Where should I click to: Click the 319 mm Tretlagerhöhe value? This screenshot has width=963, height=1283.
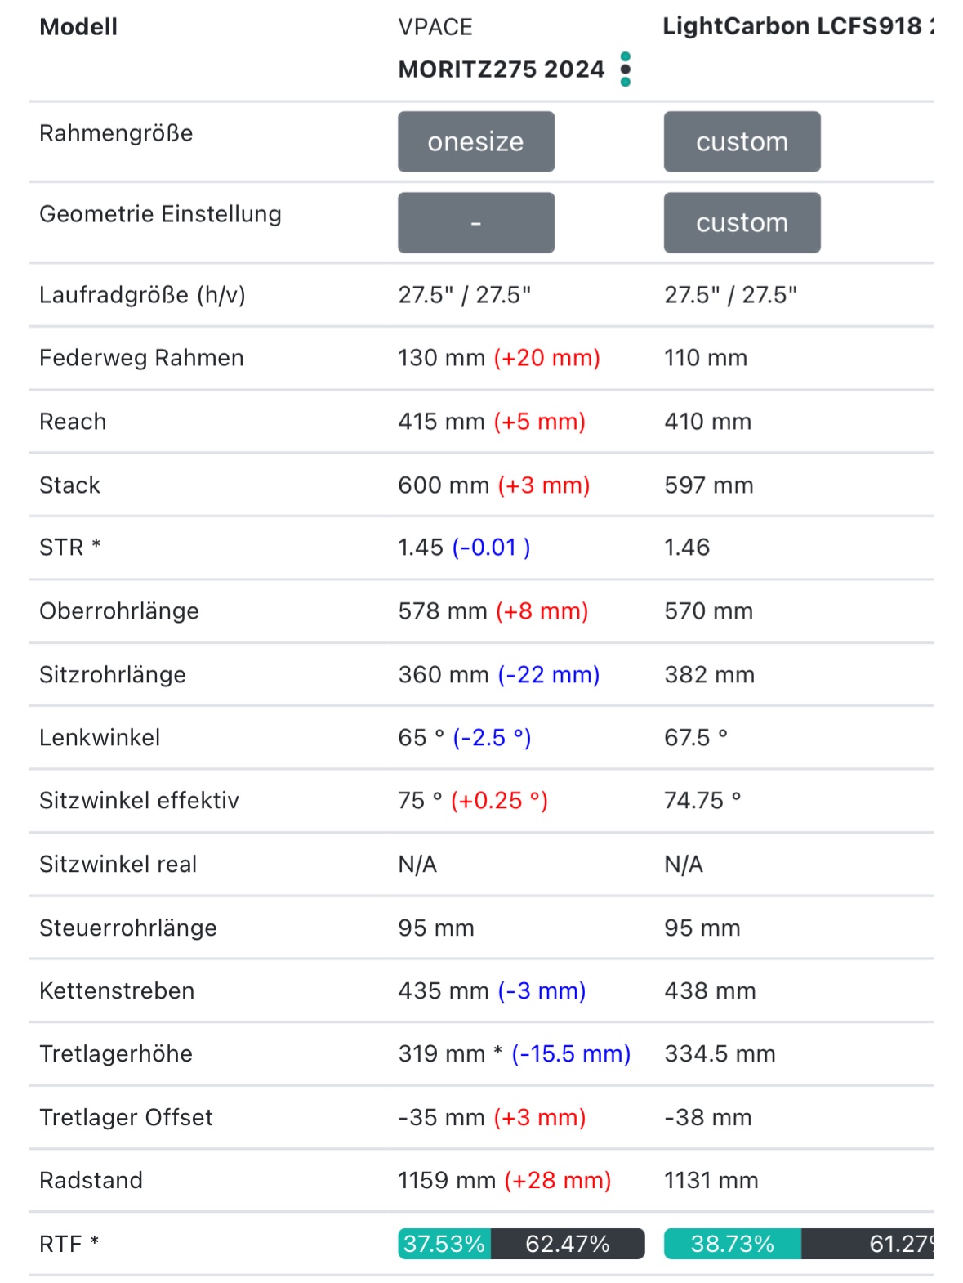442,1053
